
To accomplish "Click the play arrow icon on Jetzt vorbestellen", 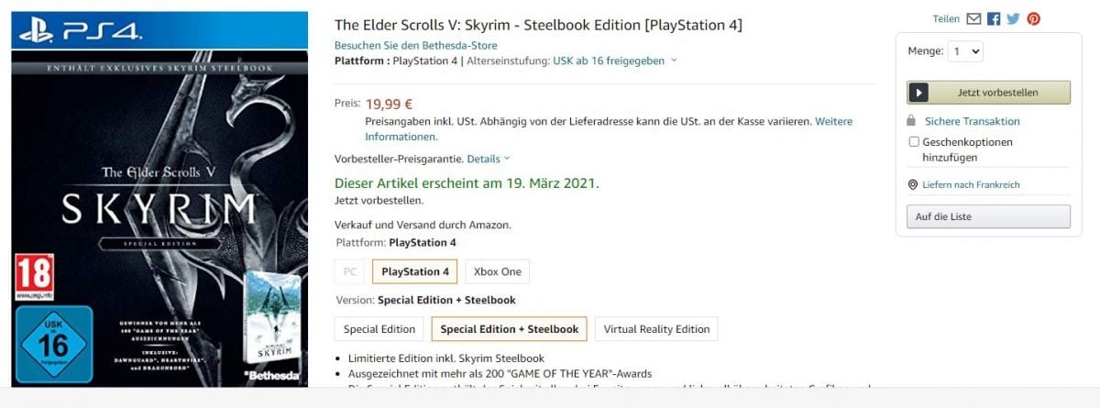I will (919, 93).
